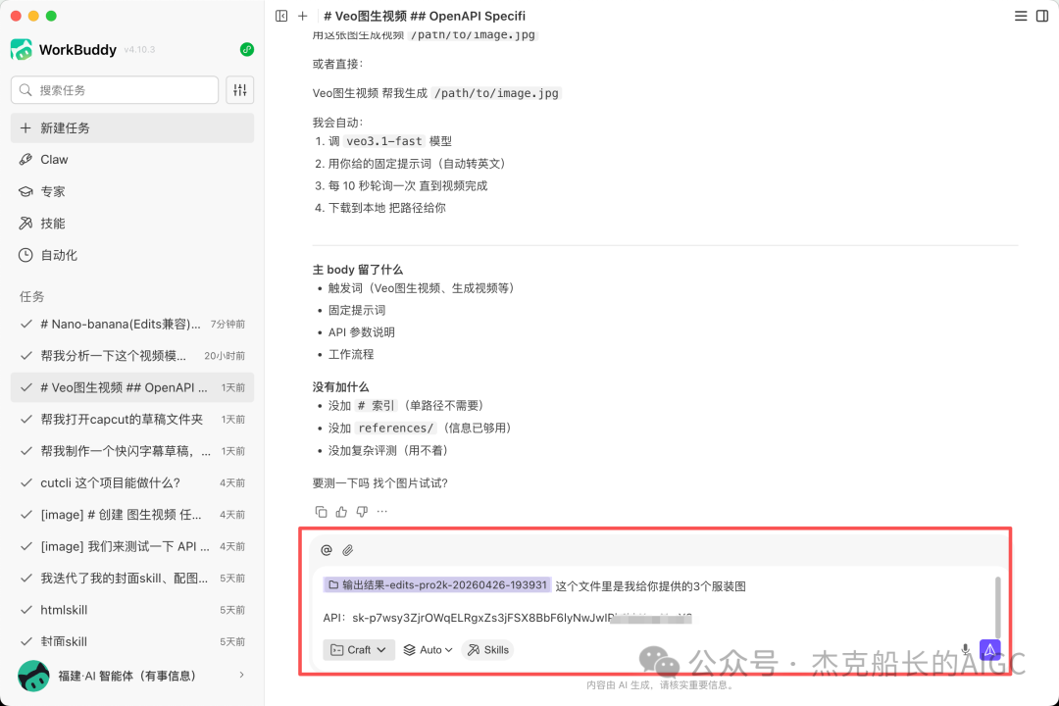Toggle the left sidebar collapse icon

coord(281,16)
